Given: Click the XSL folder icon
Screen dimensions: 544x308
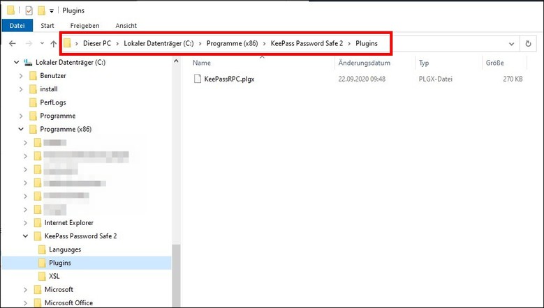Looking at the screenshot, I should coord(42,276).
